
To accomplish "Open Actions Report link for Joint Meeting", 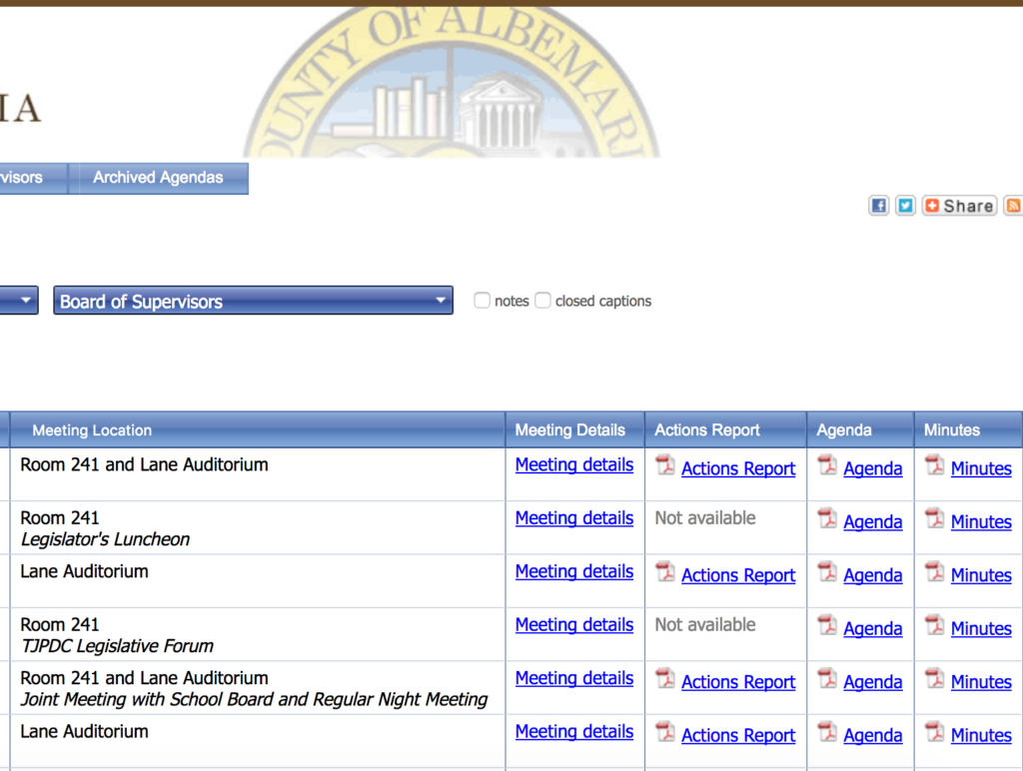I will click(x=738, y=682).
